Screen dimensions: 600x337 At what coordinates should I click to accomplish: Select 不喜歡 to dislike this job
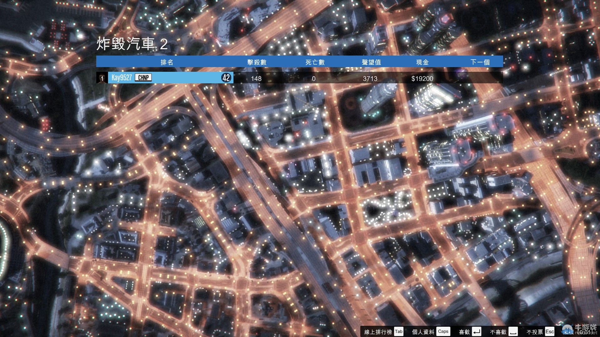click(x=498, y=332)
